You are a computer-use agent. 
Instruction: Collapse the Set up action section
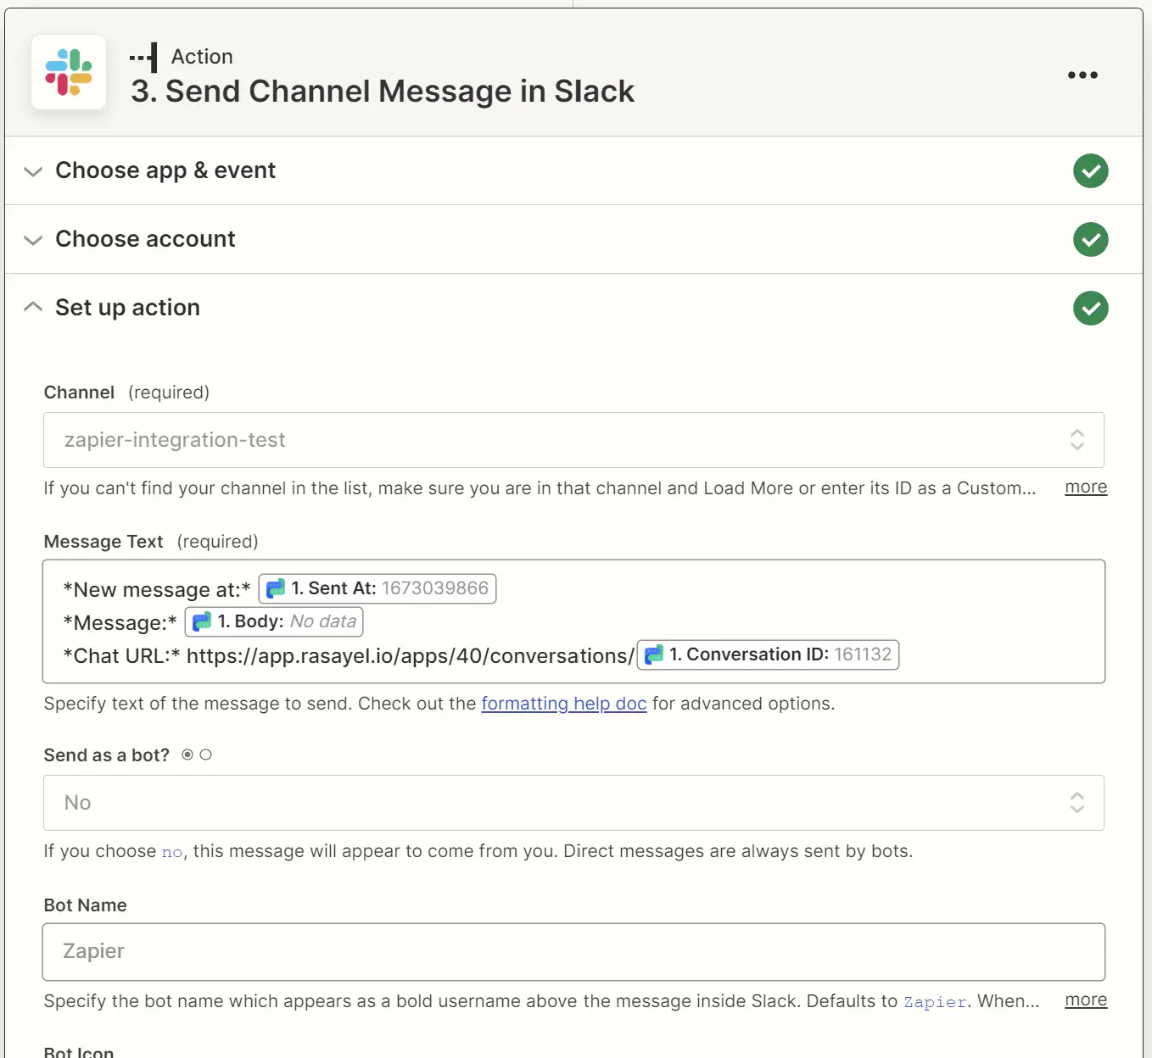click(x=33, y=306)
